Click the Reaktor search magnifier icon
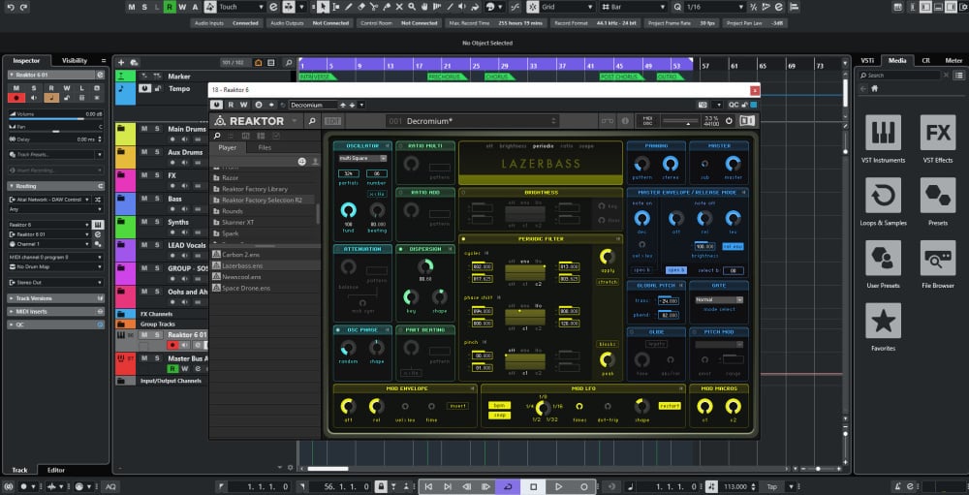This screenshot has height=495, width=969. 312,121
